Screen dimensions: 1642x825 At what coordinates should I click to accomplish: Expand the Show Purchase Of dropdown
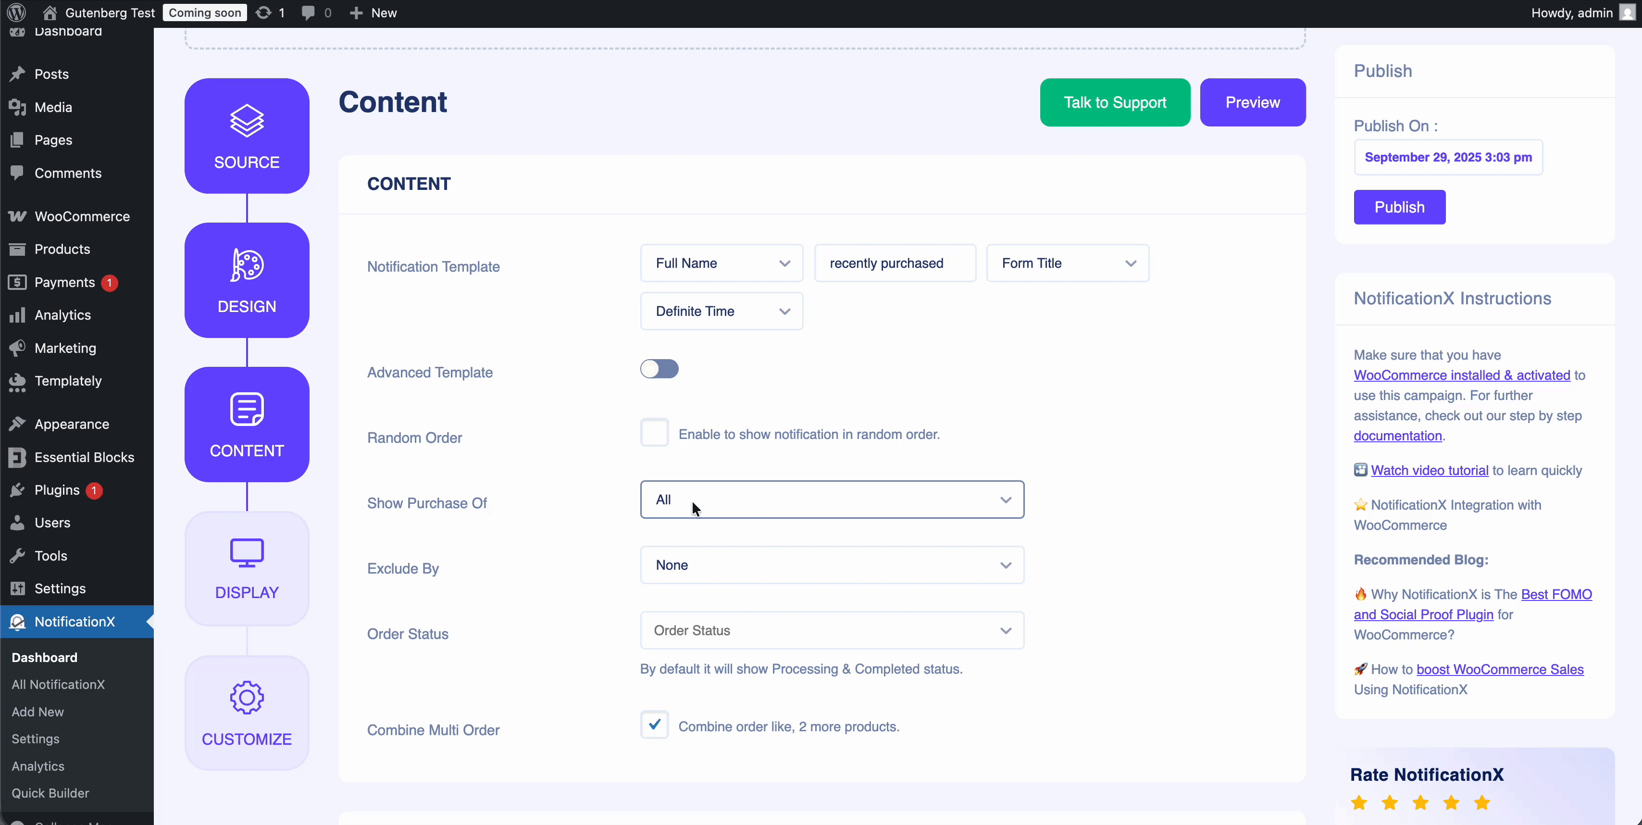click(831, 500)
